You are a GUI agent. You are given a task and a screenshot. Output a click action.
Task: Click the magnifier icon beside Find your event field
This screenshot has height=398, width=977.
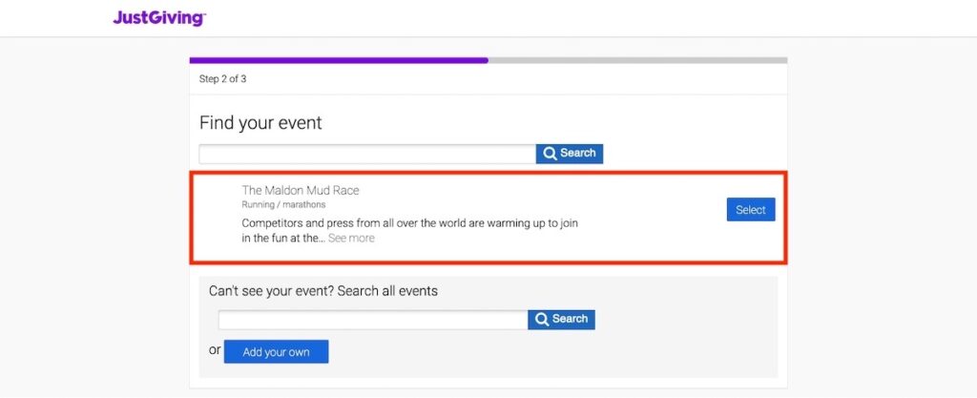click(549, 154)
